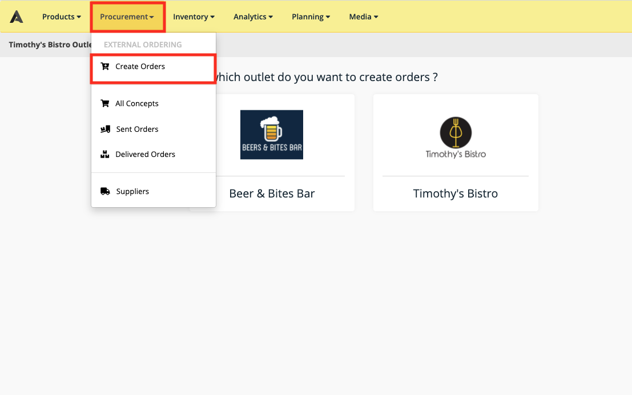Image resolution: width=632 pixels, height=395 pixels.
Task: Expand the Planning dropdown menu
Action: click(311, 17)
